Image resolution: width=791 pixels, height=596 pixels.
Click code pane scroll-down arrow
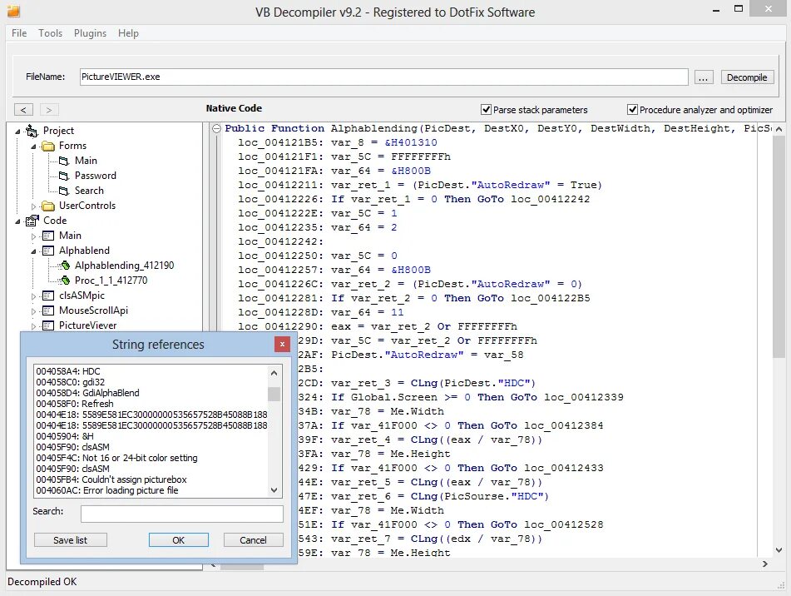(x=779, y=550)
